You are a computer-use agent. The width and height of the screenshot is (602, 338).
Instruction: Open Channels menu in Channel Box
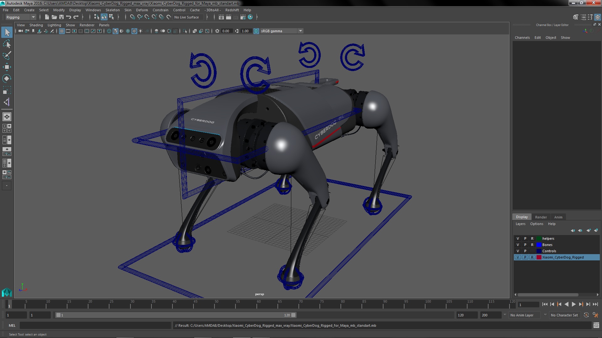point(522,38)
